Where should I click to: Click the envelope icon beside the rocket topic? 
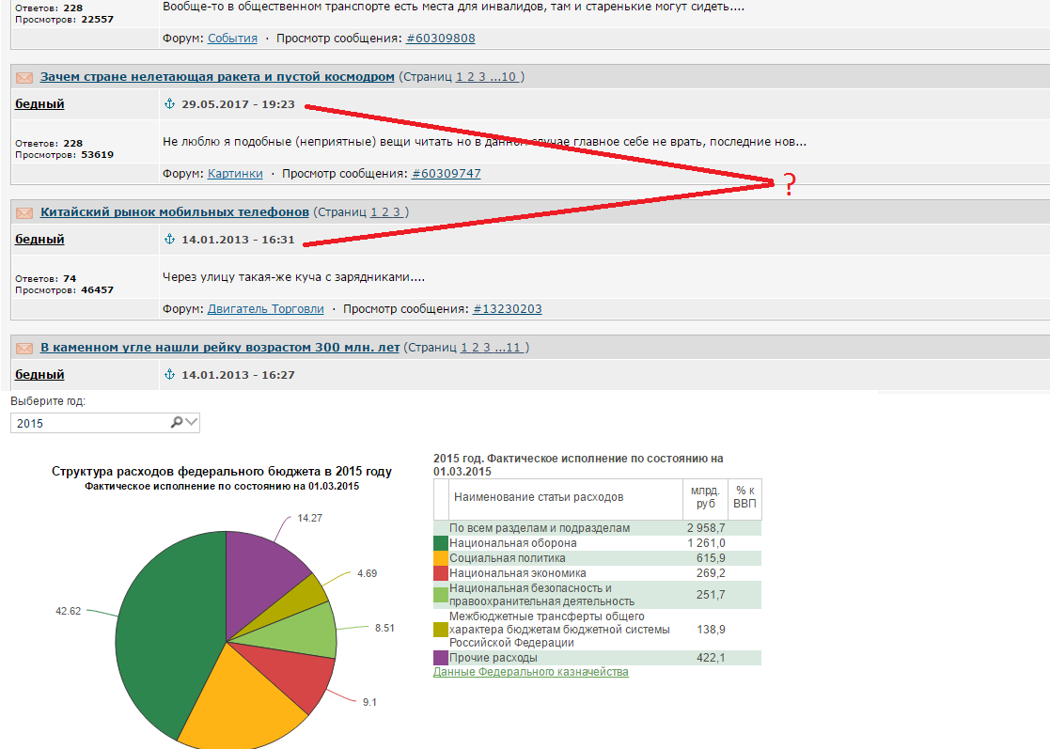pos(24,78)
